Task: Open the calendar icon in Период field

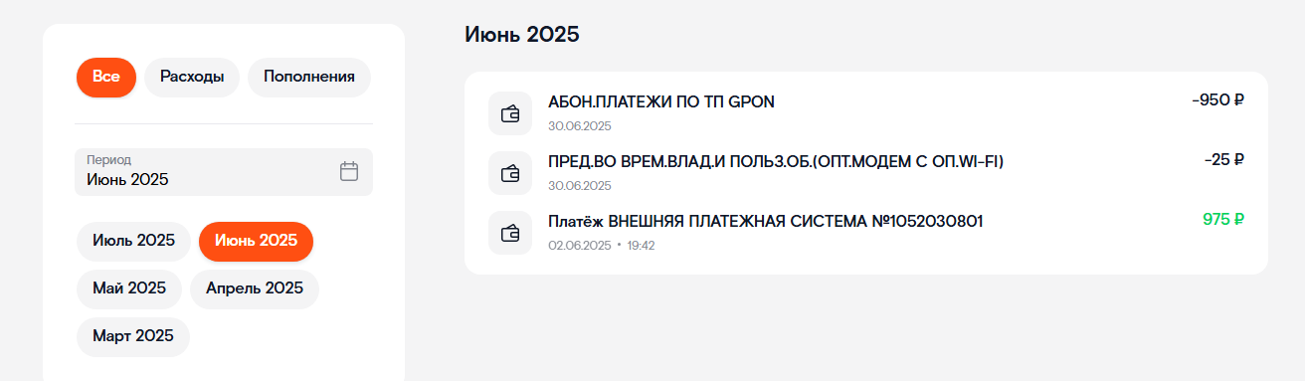Action: [x=349, y=171]
